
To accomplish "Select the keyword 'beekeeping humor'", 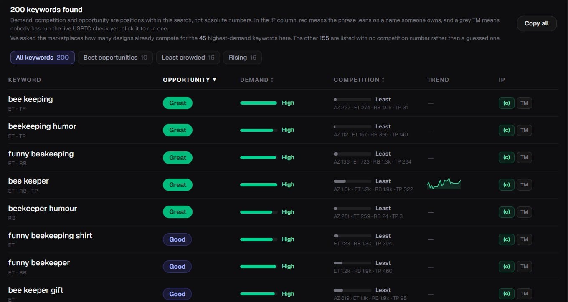I will [x=42, y=126].
